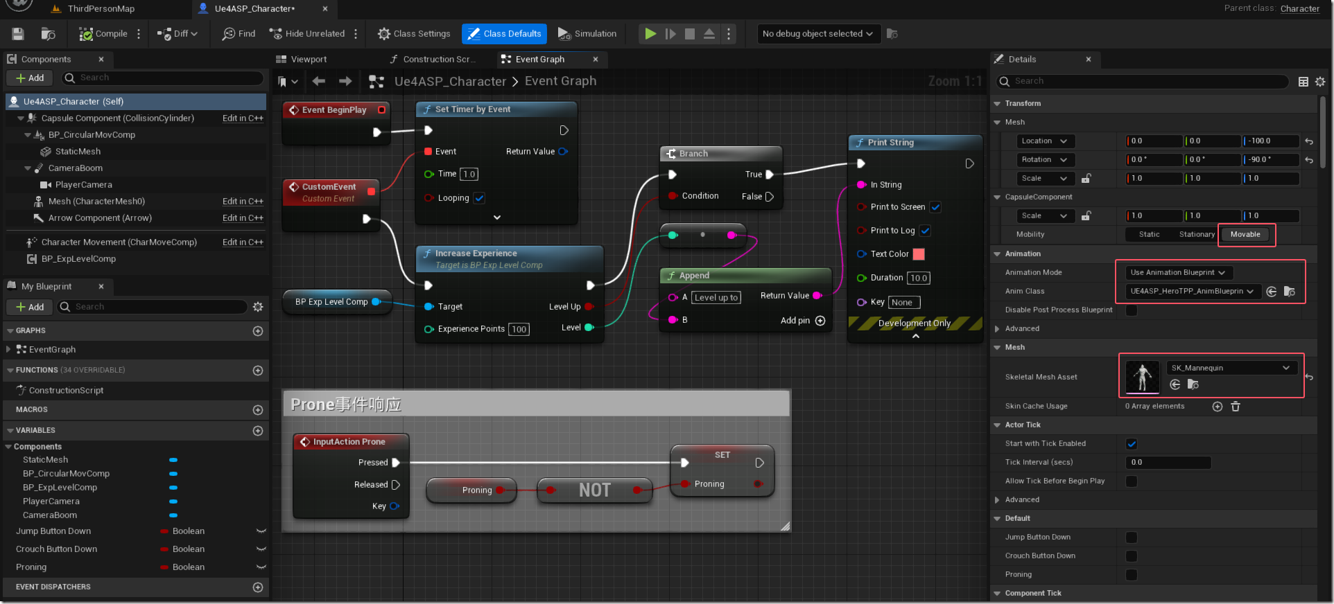Viewport: 1334px width, 604px height.
Task: Enable Crouch Button Down default checkbox
Action: point(1132,556)
